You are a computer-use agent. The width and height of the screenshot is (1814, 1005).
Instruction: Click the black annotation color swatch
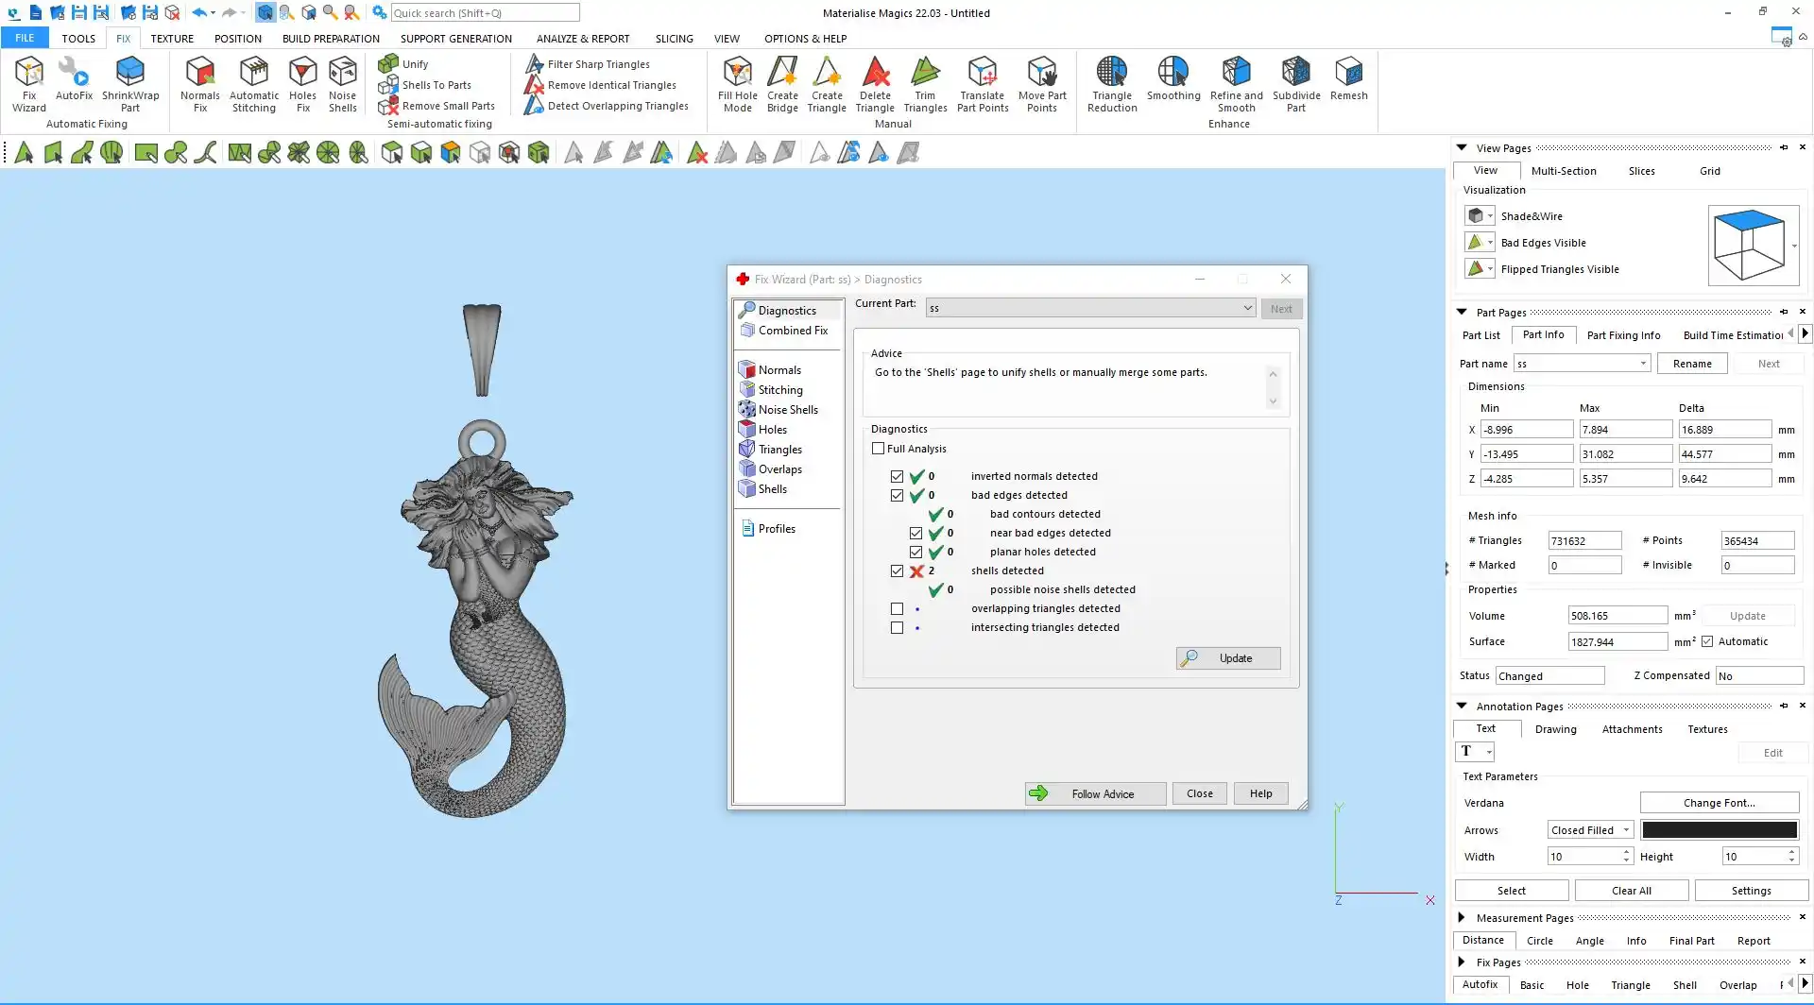1719,830
